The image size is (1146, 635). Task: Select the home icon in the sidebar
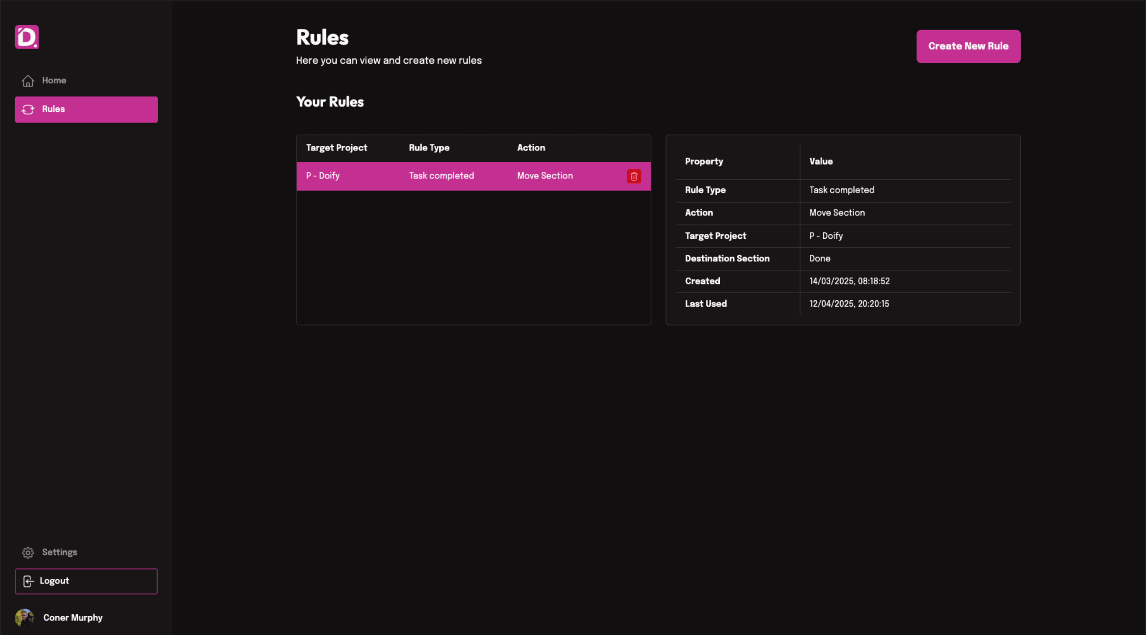point(28,80)
